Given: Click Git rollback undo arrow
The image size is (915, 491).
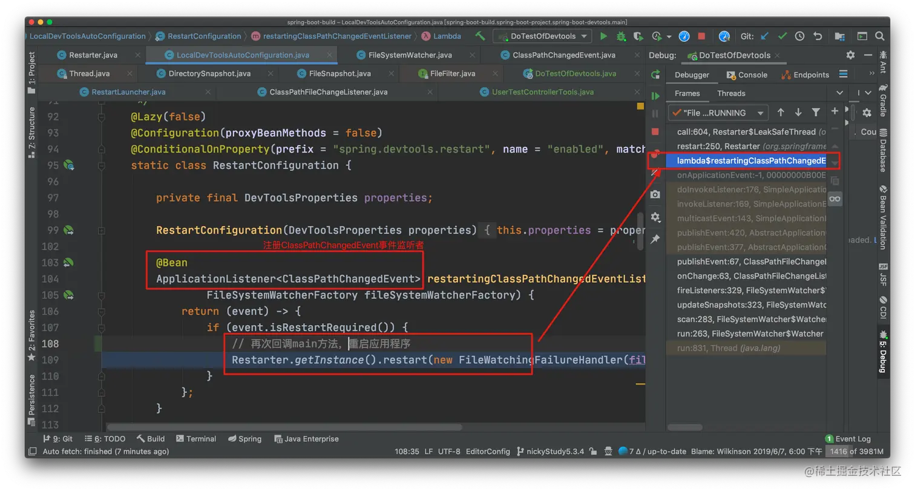Looking at the screenshot, I should click(x=818, y=36).
